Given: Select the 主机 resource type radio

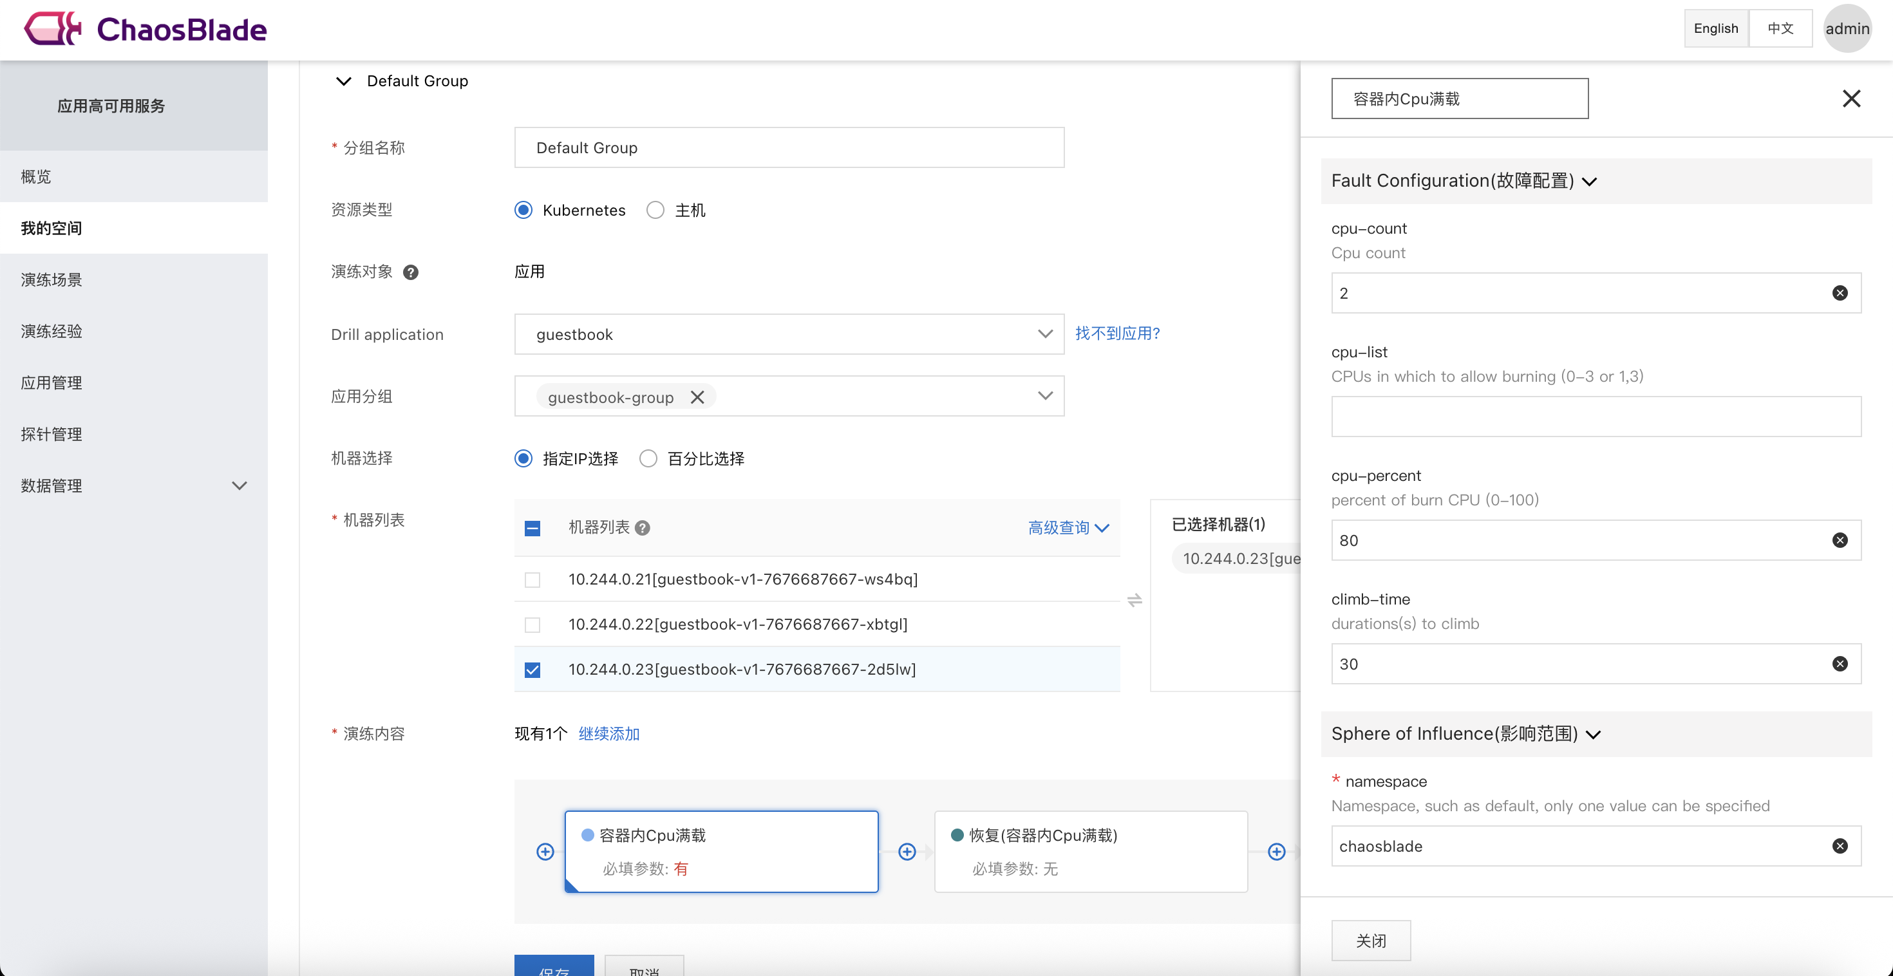Looking at the screenshot, I should pos(655,210).
